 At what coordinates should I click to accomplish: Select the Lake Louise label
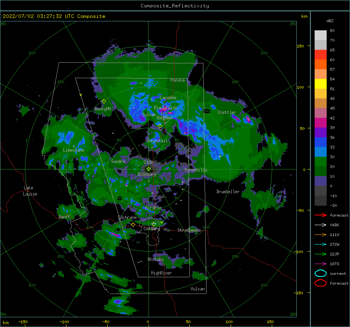tap(30, 191)
